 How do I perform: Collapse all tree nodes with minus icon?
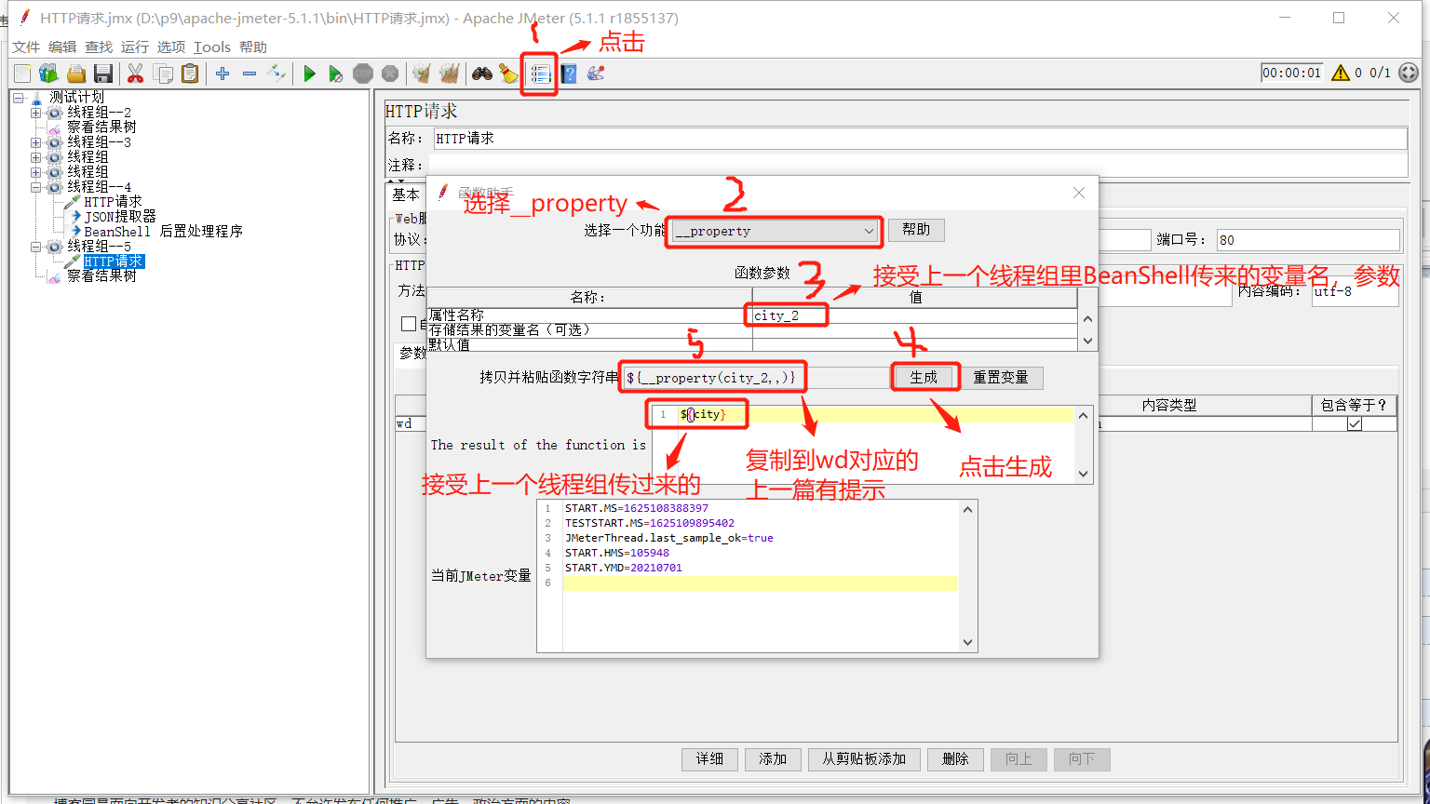[250, 74]
